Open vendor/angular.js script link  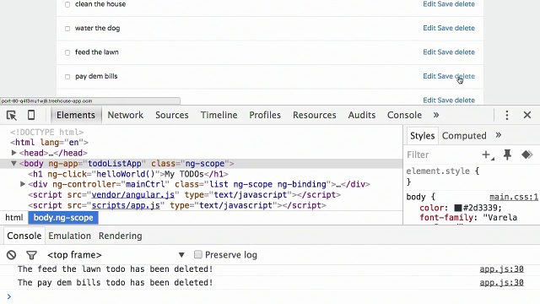click(133, 195)
